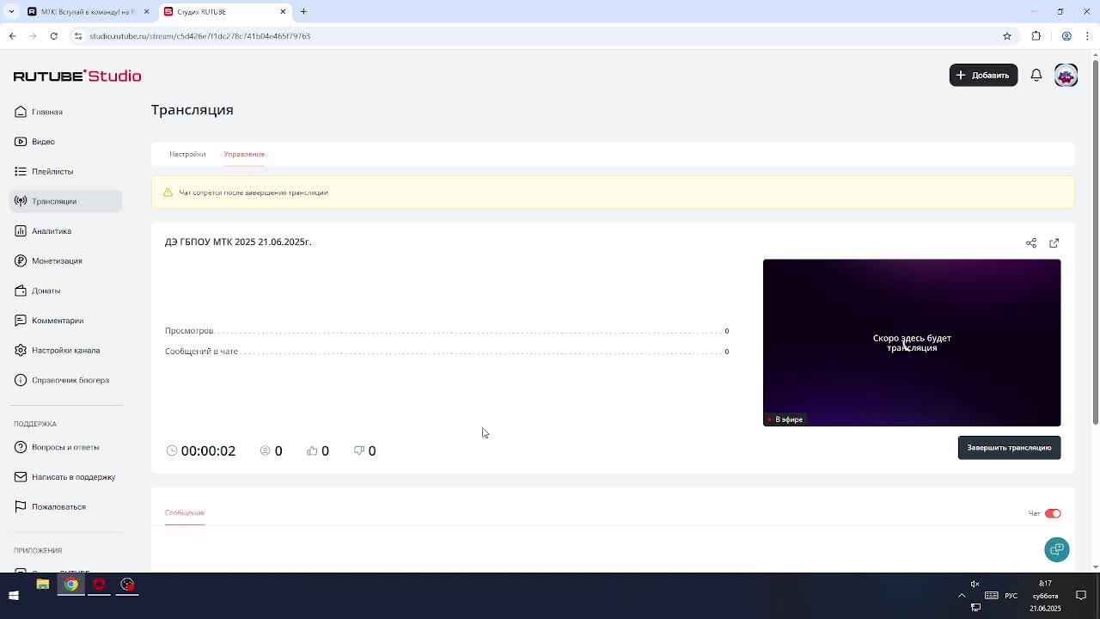Click the dislikes thumbs-down counter
The image size is (1100, 619).
click(365, 450)
